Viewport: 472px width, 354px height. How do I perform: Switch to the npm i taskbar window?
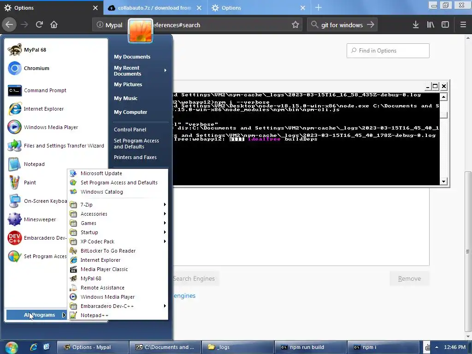[x=383, y=347]
